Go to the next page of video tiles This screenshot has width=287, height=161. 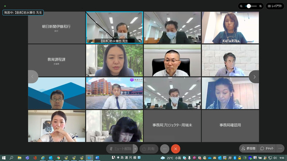[x=254, y=77]
